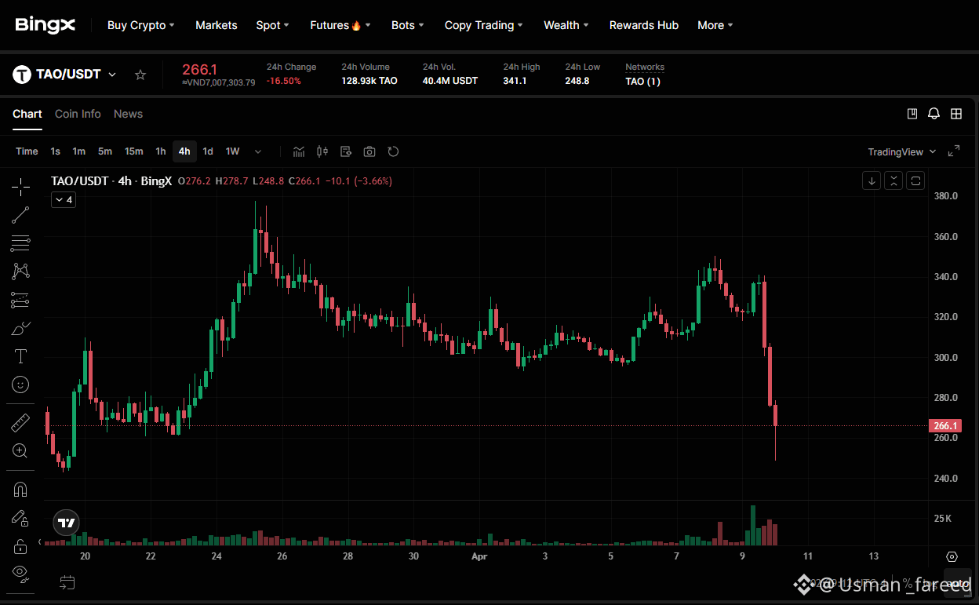The height and width of the screenshot is (605, 979).
Task: Select the pattern drawing tool
Action: pyautogui.click(x=20, y=272)
